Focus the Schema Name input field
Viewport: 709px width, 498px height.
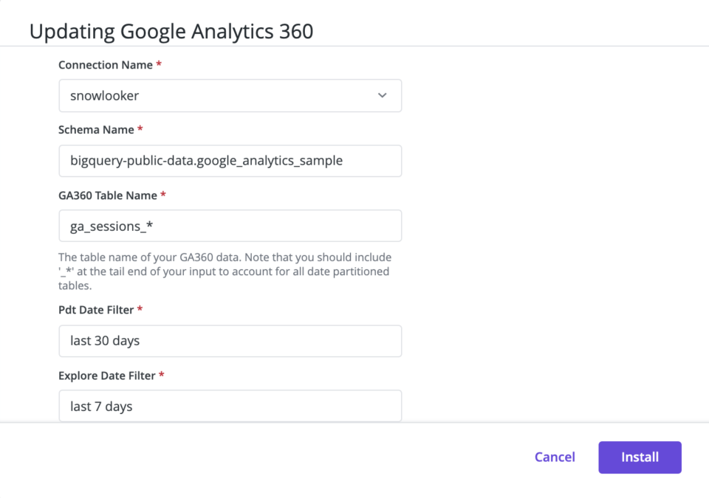230,161
